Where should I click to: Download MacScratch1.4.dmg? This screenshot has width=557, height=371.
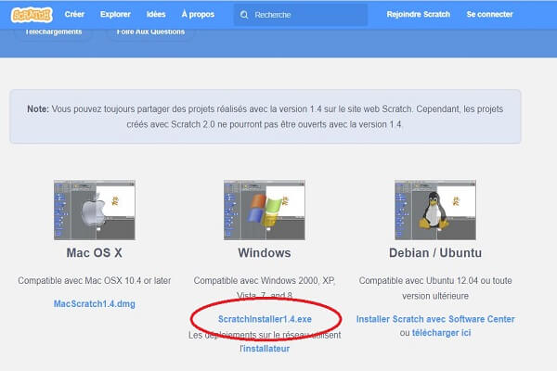tap(95, 304)
